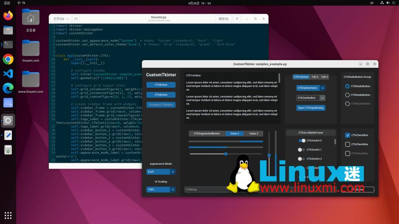
Task: Expand the CTkOptionmenu dropdown
Action: click(x=310, y=88)
